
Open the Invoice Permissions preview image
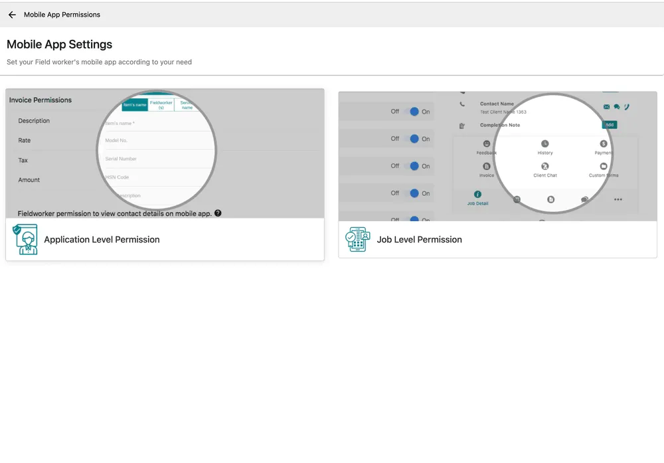(x=165, y=153)
